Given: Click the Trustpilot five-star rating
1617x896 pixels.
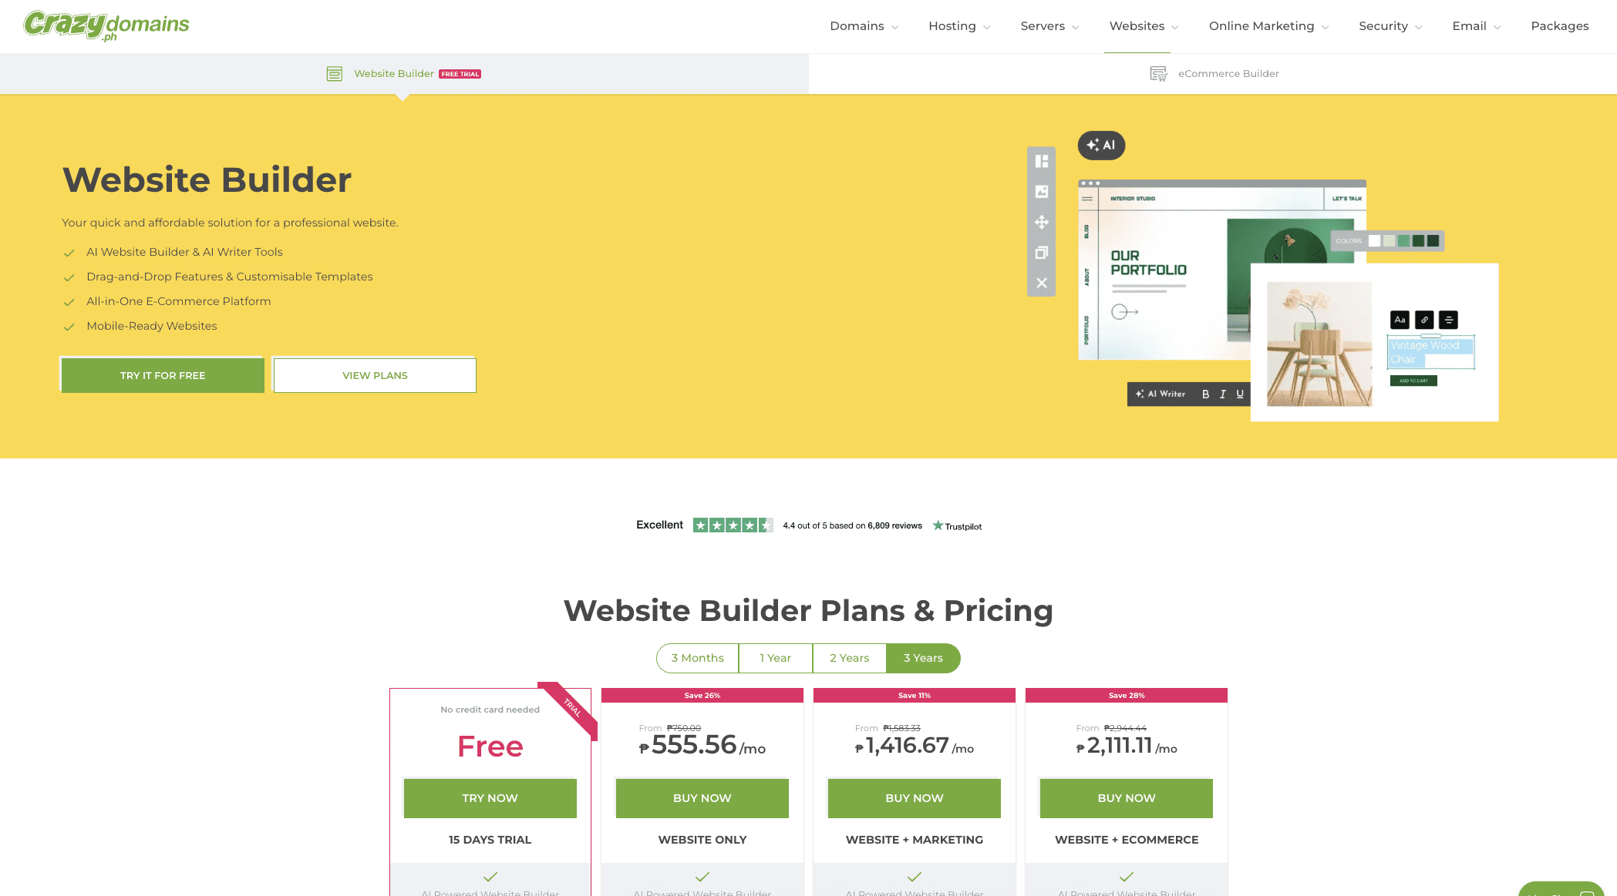Looking at the screenshot, I should (733, 525).
